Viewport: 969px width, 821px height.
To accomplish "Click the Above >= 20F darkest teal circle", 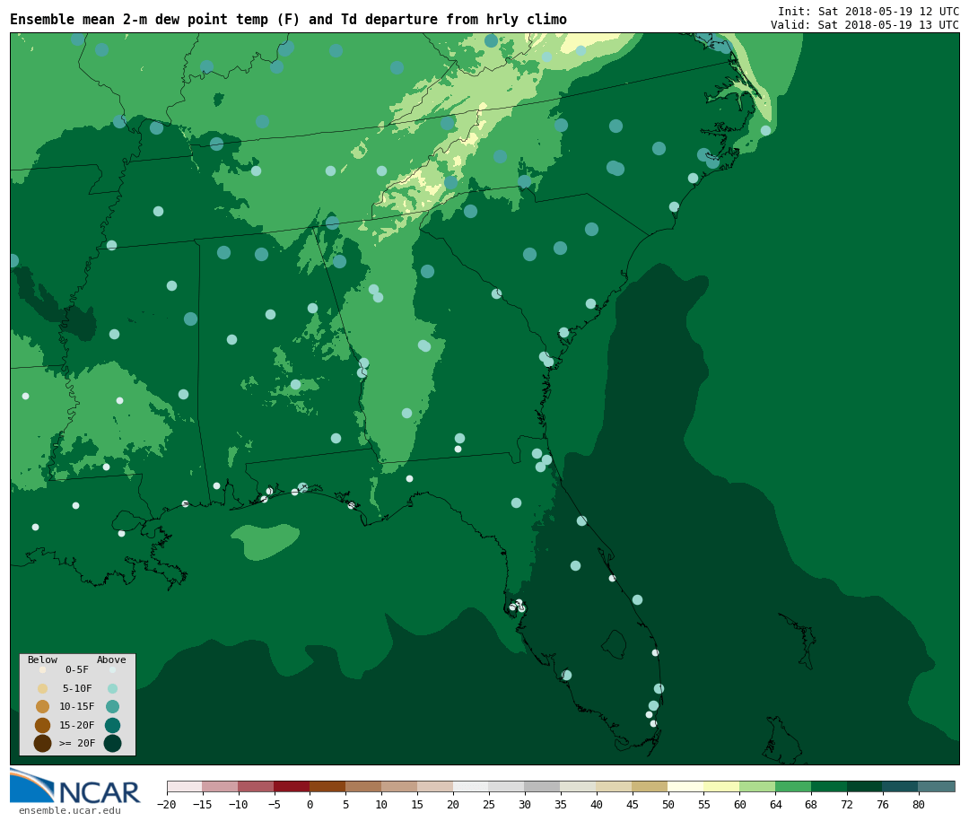I will 112,743.
